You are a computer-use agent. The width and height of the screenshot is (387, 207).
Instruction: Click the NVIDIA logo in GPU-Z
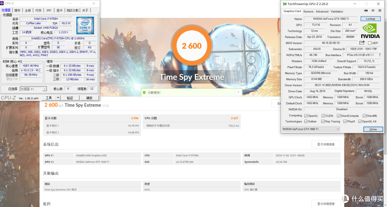tap(371, 31)
